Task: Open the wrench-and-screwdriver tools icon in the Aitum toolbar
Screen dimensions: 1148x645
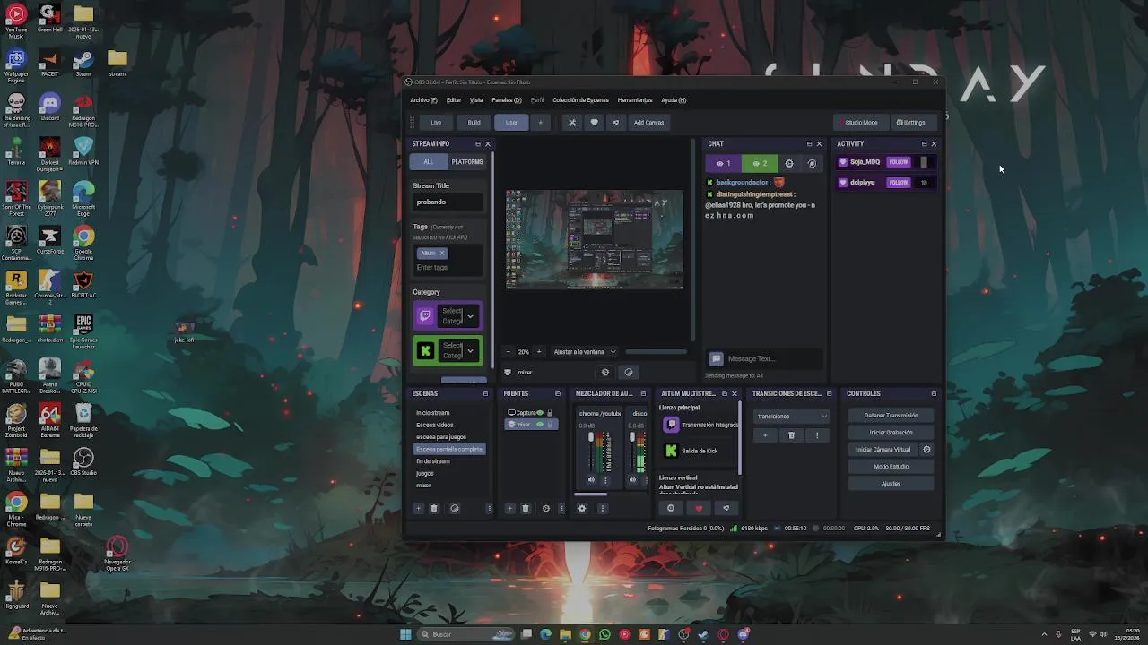Action: tap(571, 123)
